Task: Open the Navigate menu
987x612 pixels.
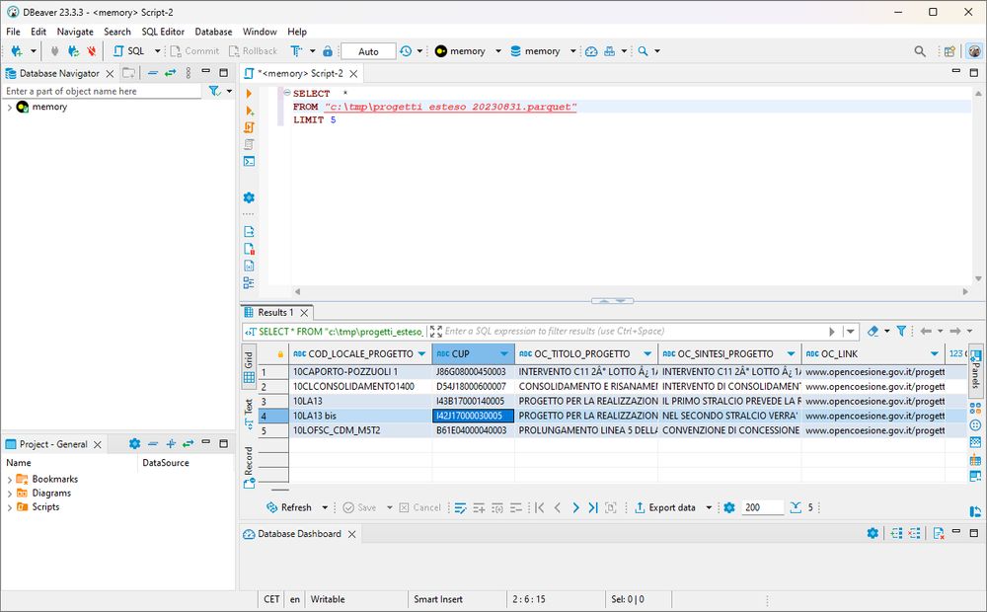Action: [x=75, y=32]
